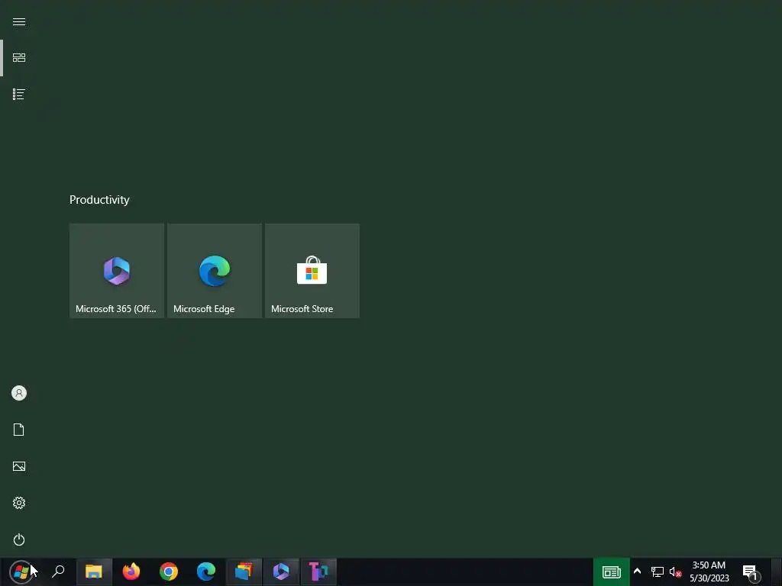
Task: Open the Microsoft Store tile
Action: pyautogui.click(x=312, y=271)
